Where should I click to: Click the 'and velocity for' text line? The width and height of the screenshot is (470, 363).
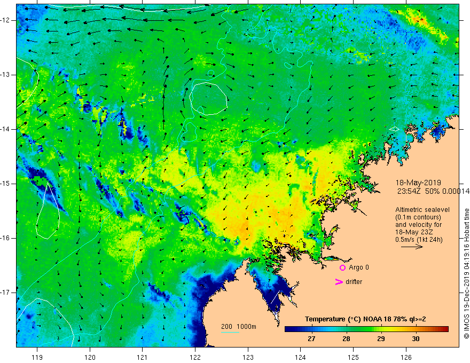pyautogui.click(x=418, y=225)
